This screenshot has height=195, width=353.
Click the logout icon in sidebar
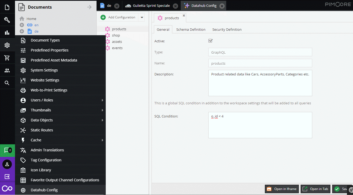(x=7, y=177)
